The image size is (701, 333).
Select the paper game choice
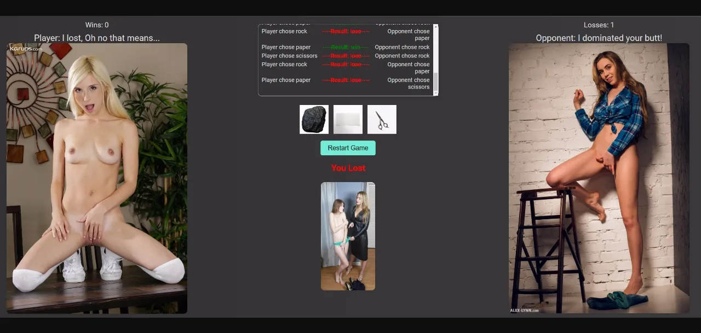tap(347, 119)
